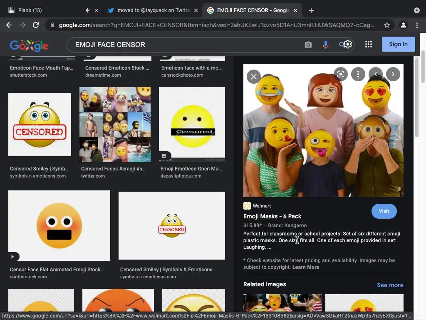Mute the Piano tab via the speaker icon
The width and height of the screenshot is (426, 320).
(x=87, y=10)
